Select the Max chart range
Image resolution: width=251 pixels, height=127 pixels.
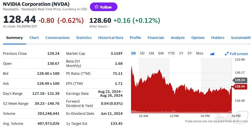(x=200, y=53)
